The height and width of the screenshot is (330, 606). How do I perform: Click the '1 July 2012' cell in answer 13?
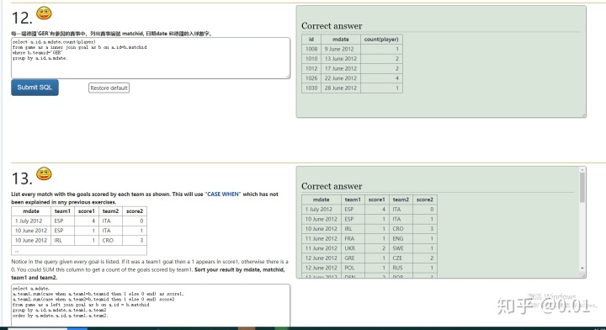(322, 209)
